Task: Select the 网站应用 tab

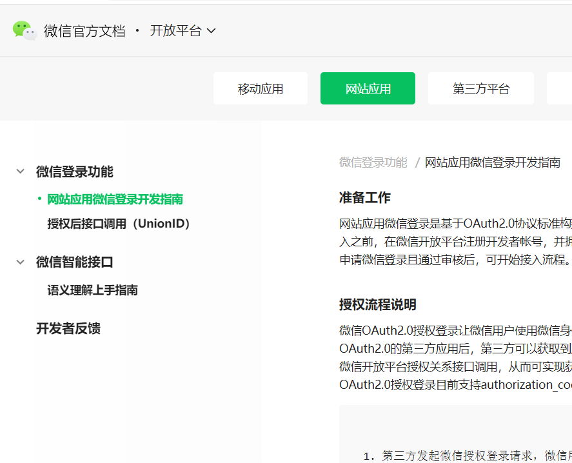Action: (x=368, y=88)
